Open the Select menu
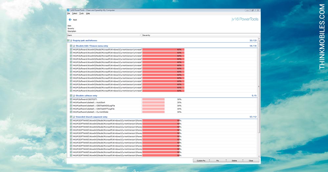The image size is (328, 172). [x=75, y=13]
